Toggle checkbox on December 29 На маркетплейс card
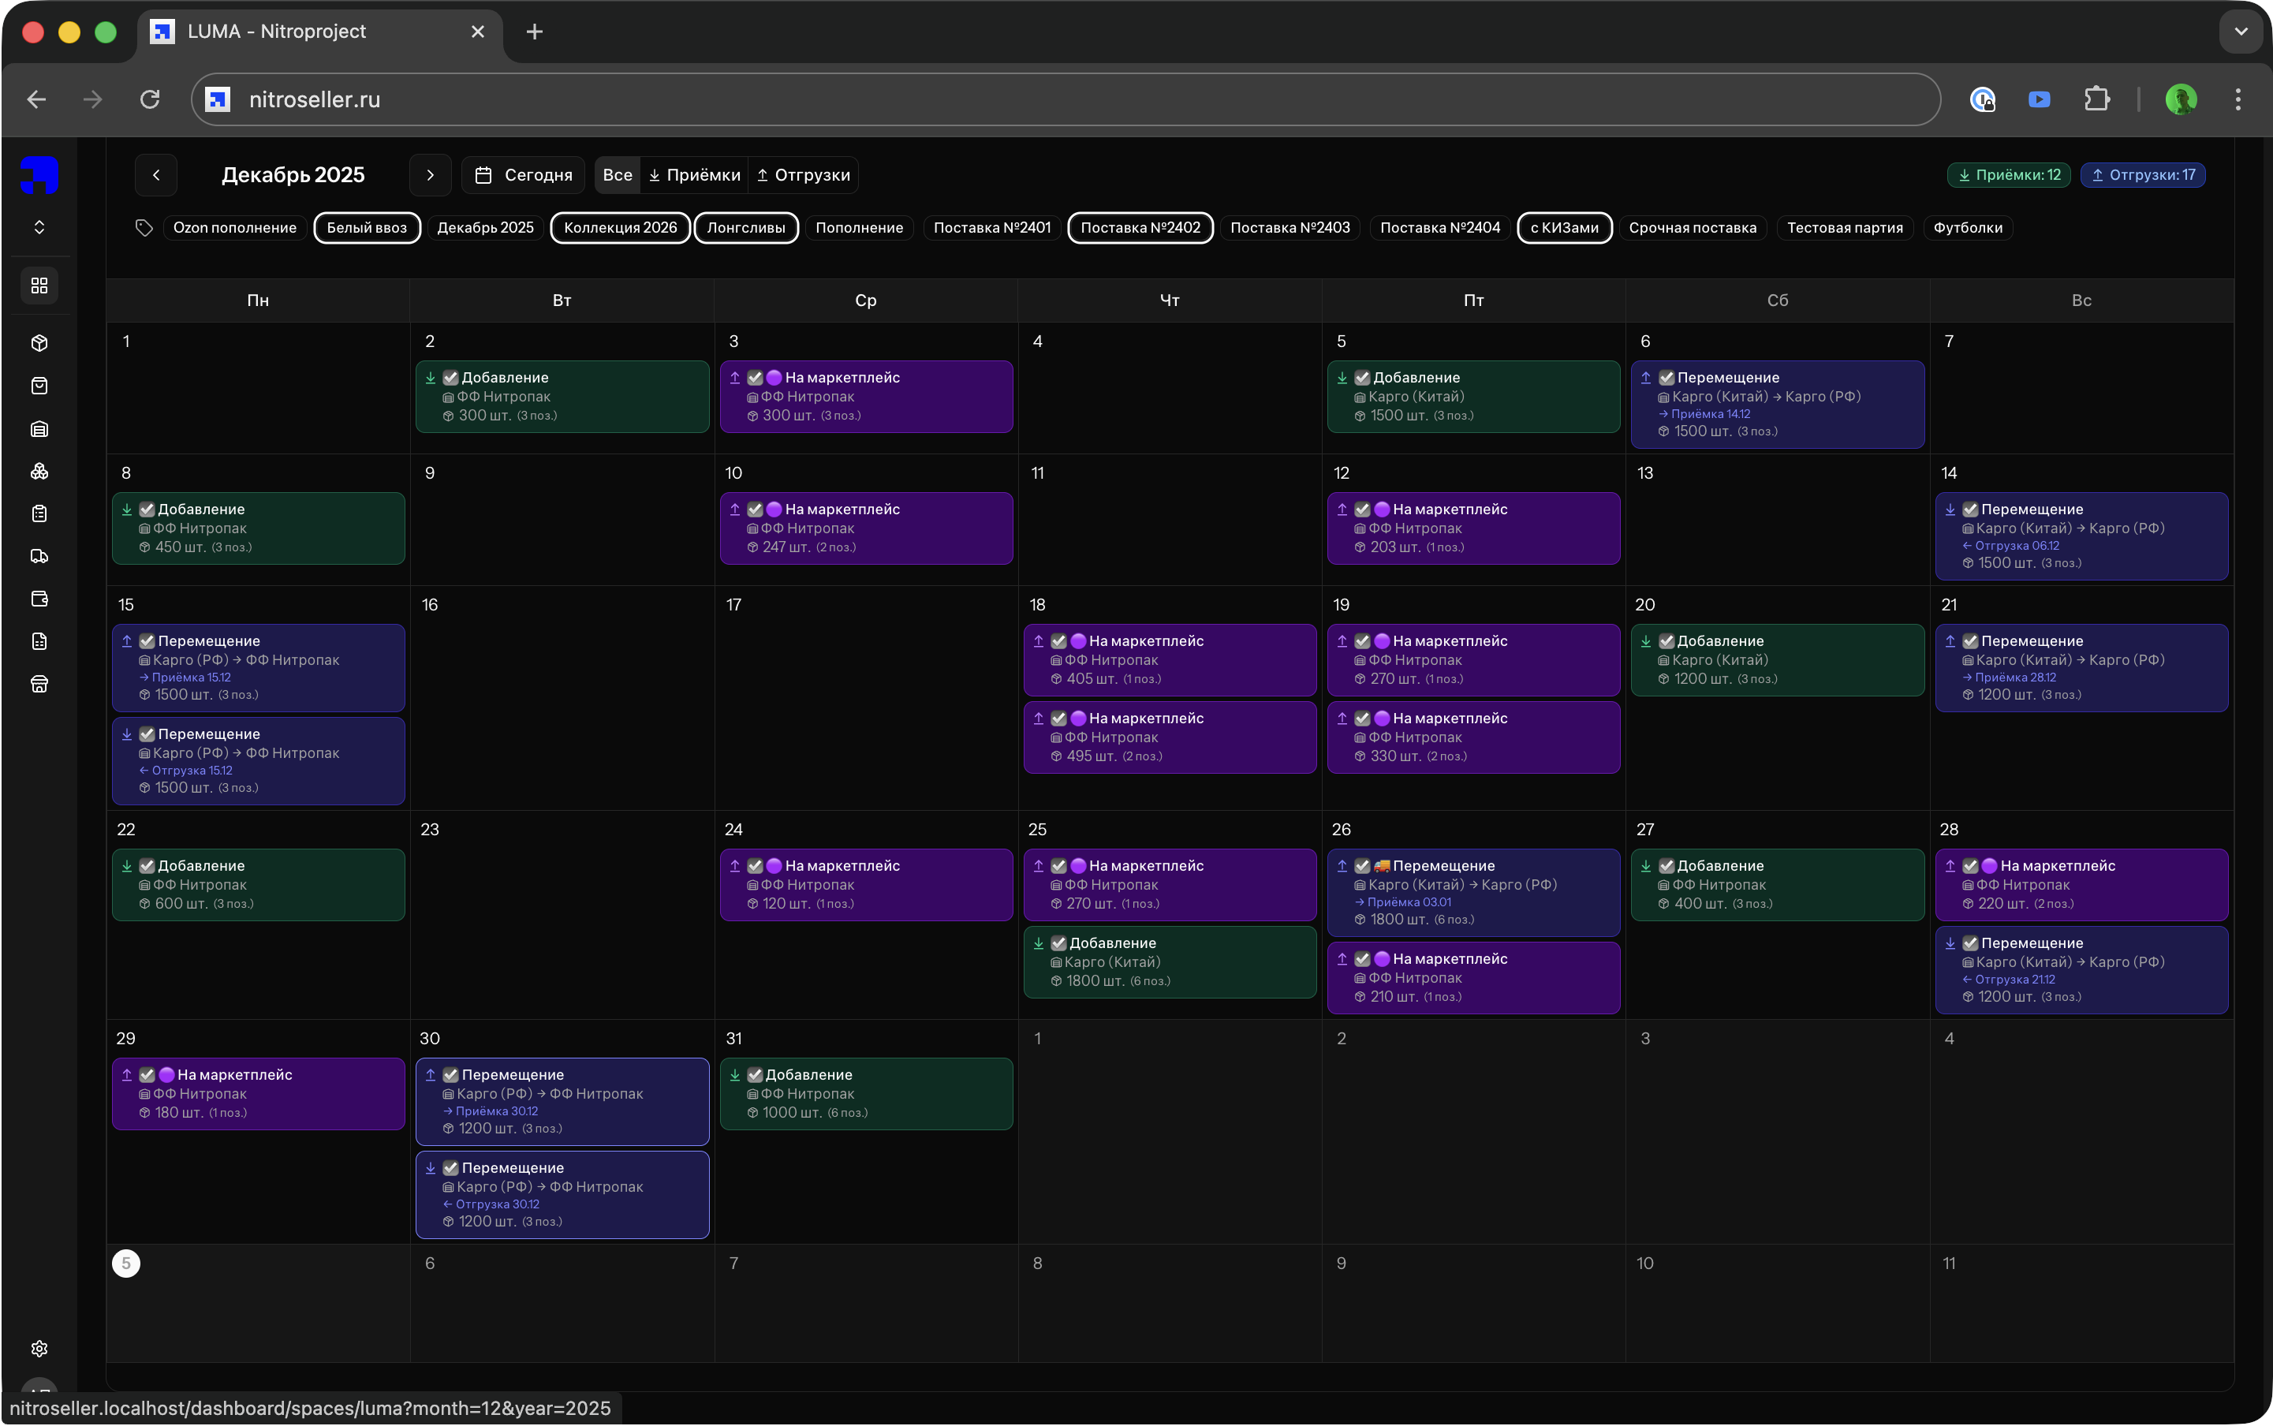 (147, 1075)
